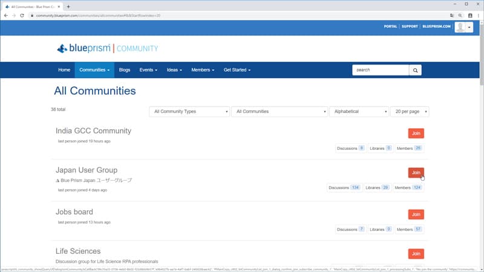Open the Chrome three-dot menu

click(479, 16)
